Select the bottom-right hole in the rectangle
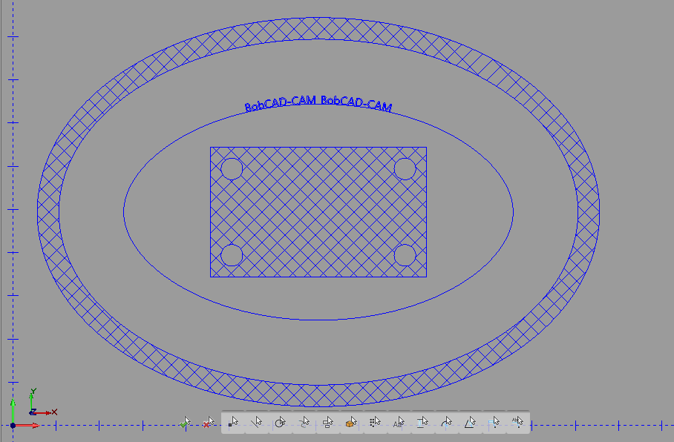This screenshot has width=674, height=442. [405, 254]
